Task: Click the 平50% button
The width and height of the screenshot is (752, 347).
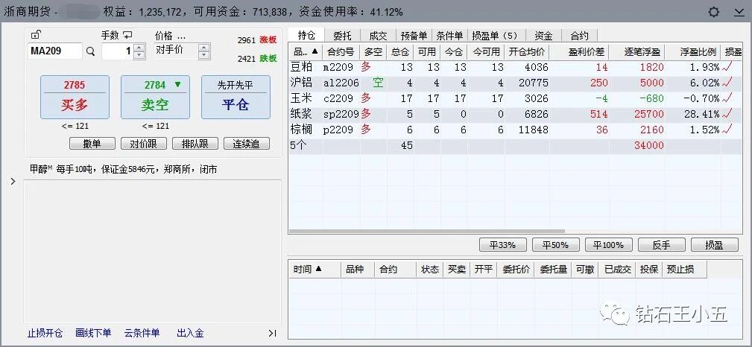Action: click(x=556, y=245)
